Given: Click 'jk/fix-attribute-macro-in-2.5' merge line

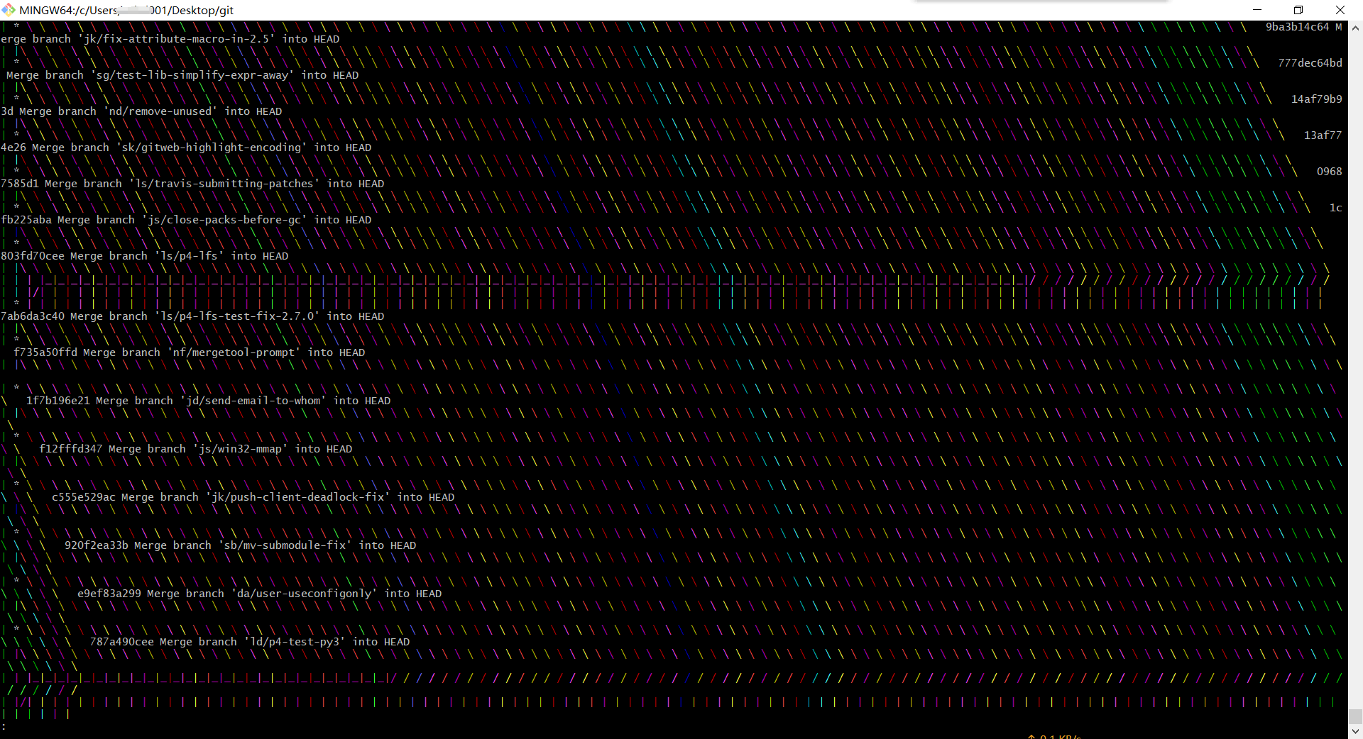Looking at the screenshot, I should 170,39.
